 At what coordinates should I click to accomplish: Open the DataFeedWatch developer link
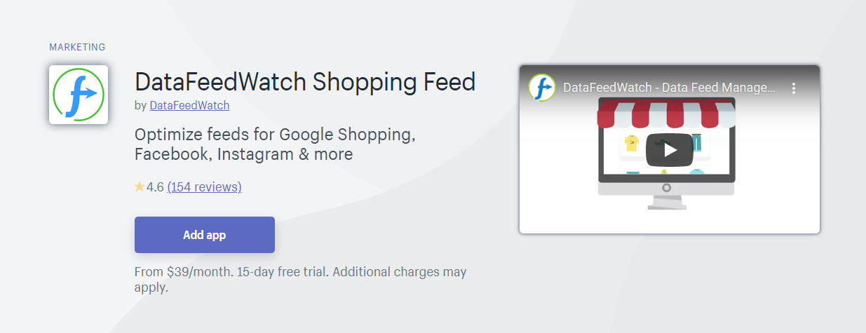[189, 105]
